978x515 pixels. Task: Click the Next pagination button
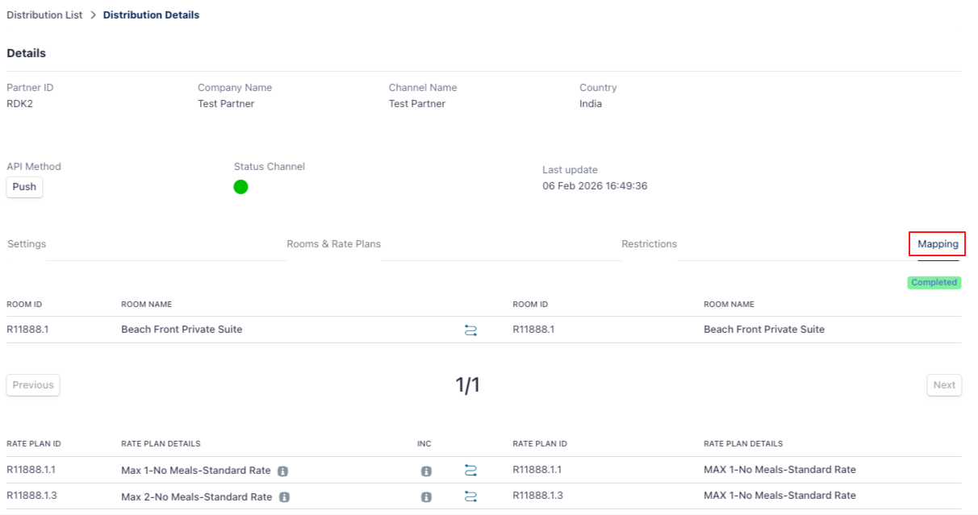click(944, 385)
